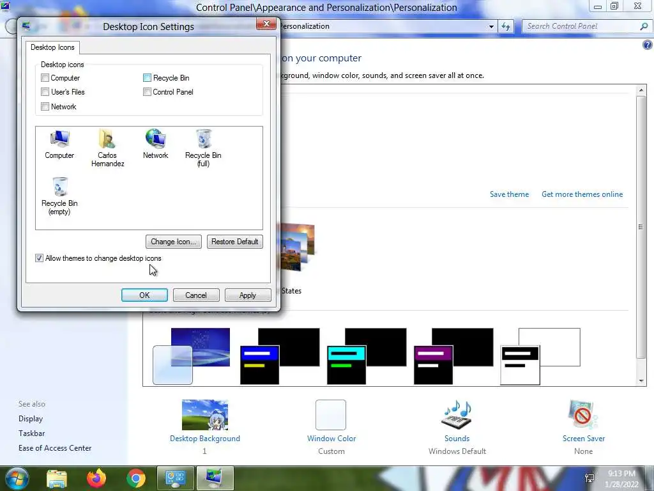Click the Sounds link text

[x=457, y=439]
